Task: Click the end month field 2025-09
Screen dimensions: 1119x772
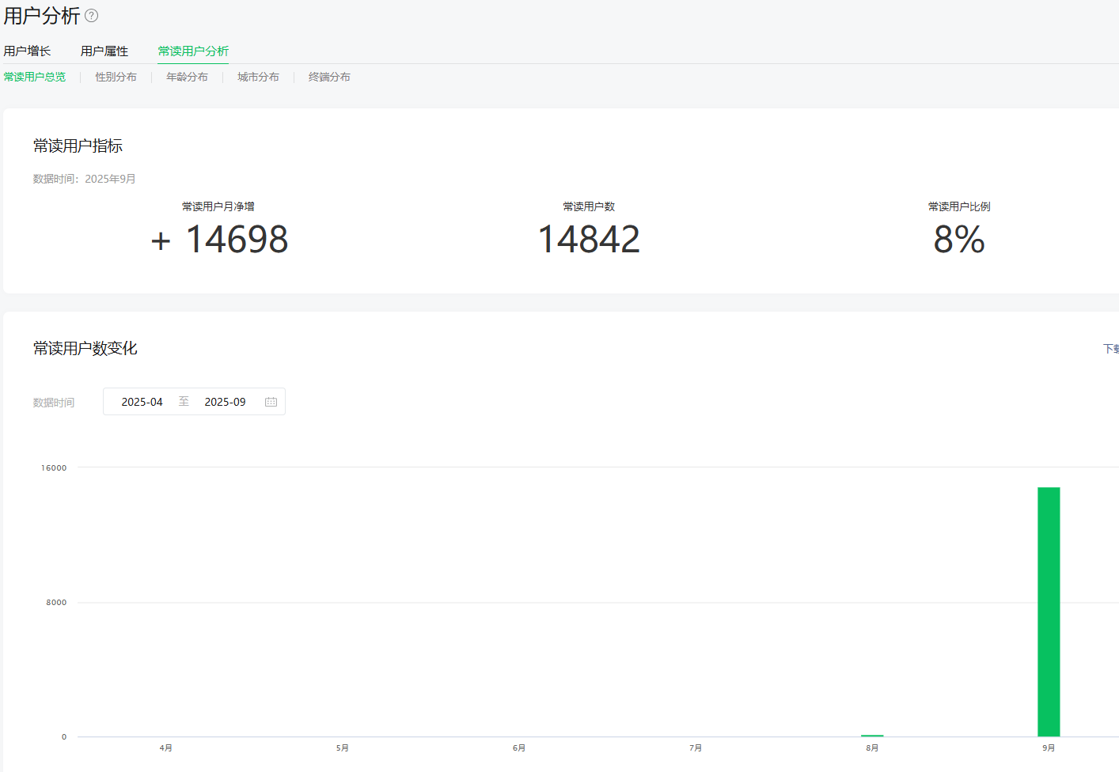Action: 225,402
